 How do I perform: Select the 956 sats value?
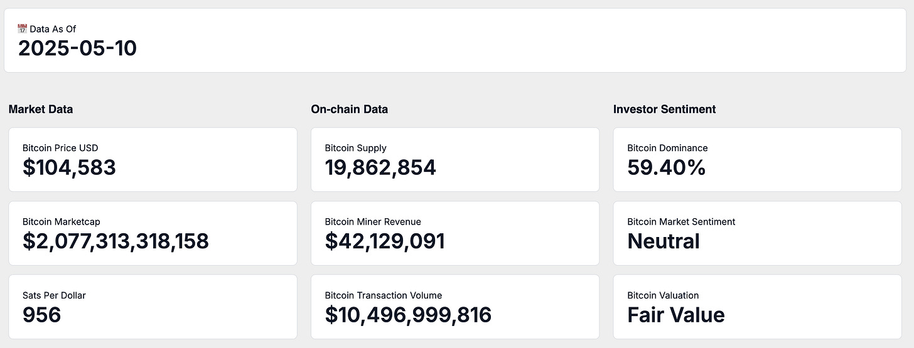[41, 315]
